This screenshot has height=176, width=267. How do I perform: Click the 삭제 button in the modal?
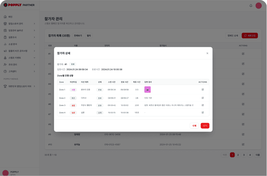click(194, 125)
